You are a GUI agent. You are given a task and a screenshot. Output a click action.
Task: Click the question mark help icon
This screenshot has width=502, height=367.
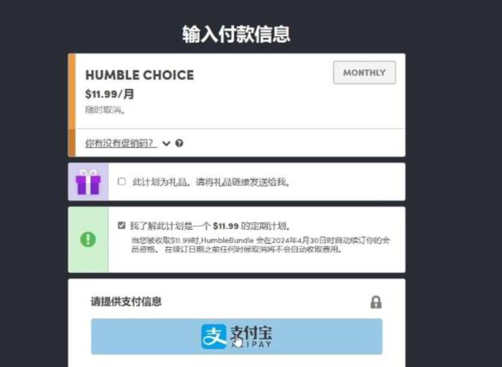point(179,143)
